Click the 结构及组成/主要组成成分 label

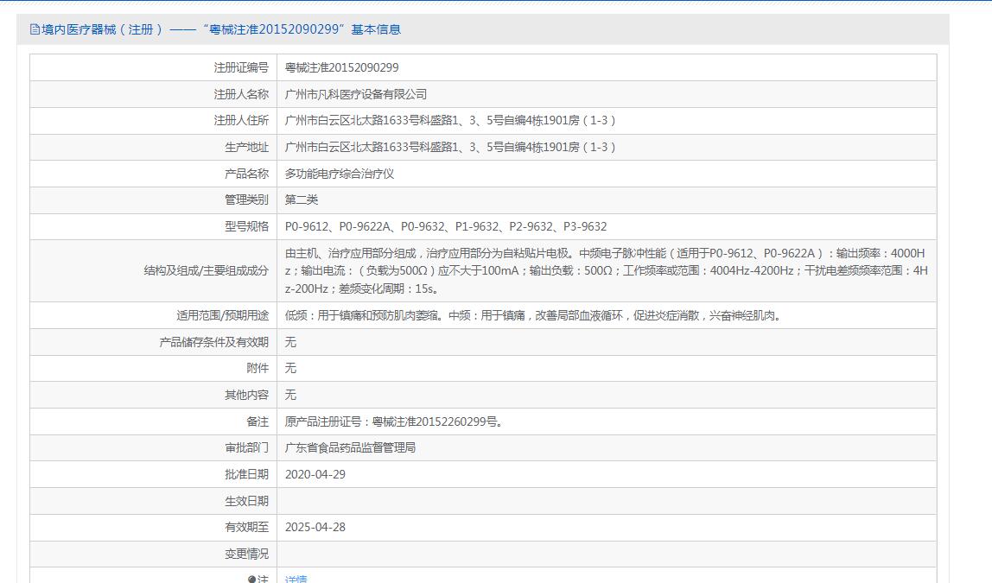click(x=207, y=270)
